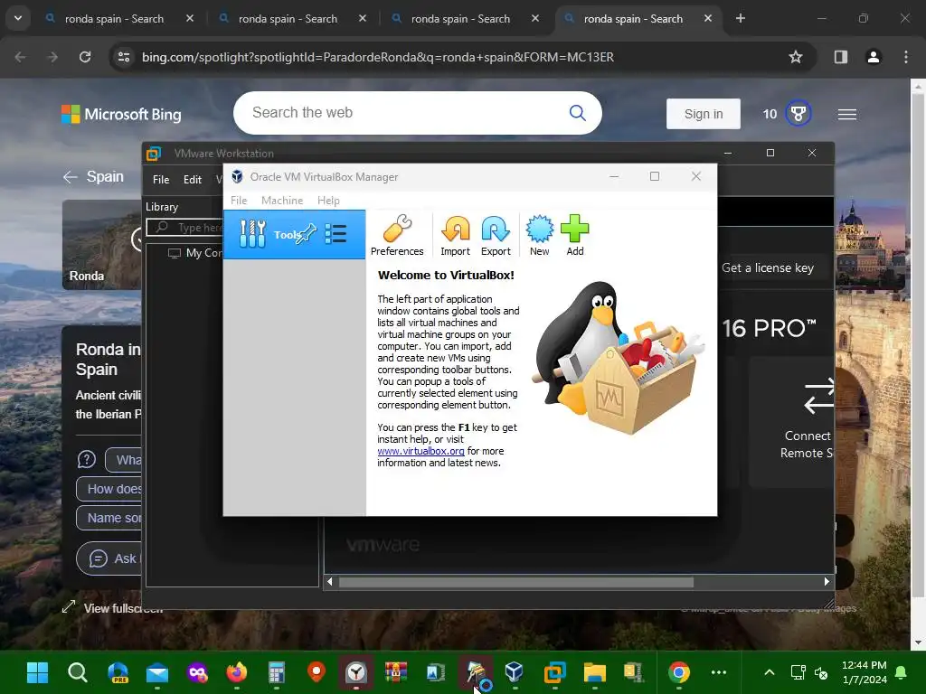Open Chrome three-dot menu
This screenshot has height=694, width=926.
click(x=906, y=57)
